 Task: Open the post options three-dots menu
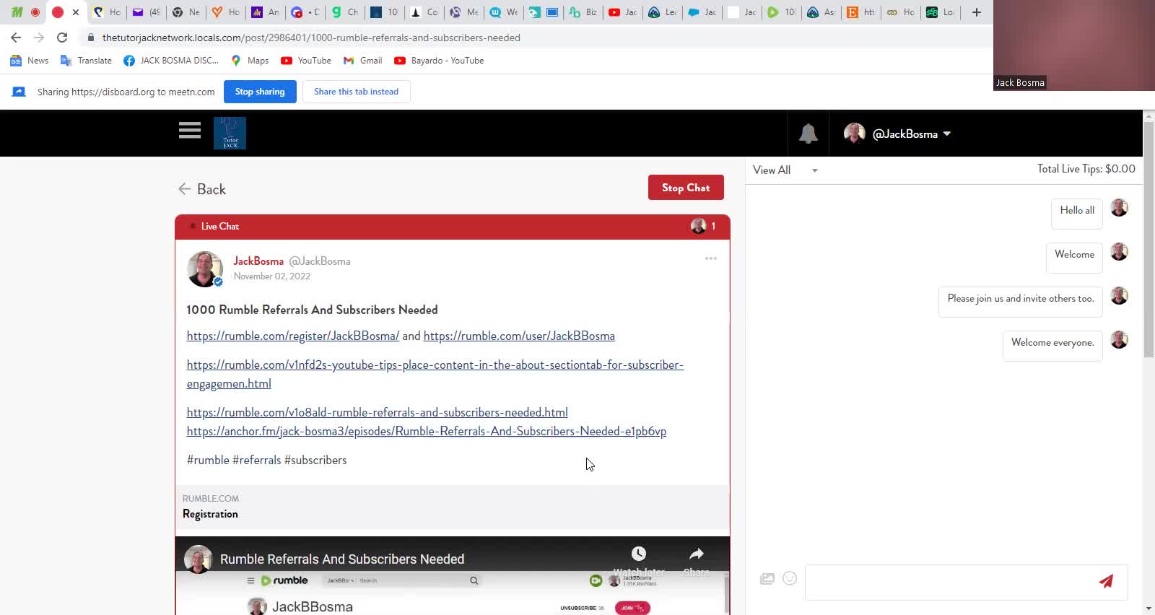(x=711, y=258)
